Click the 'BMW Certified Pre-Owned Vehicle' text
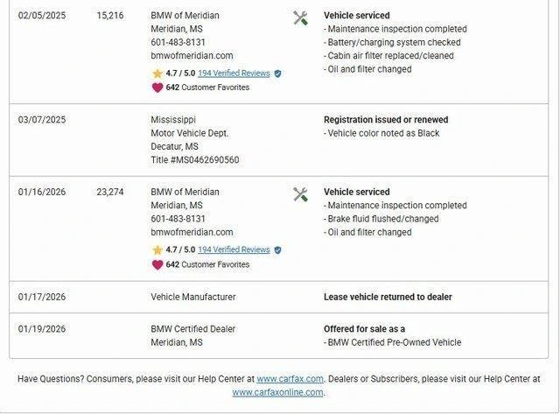The width and height of the screenshot is (560, 414). point(394,342)
